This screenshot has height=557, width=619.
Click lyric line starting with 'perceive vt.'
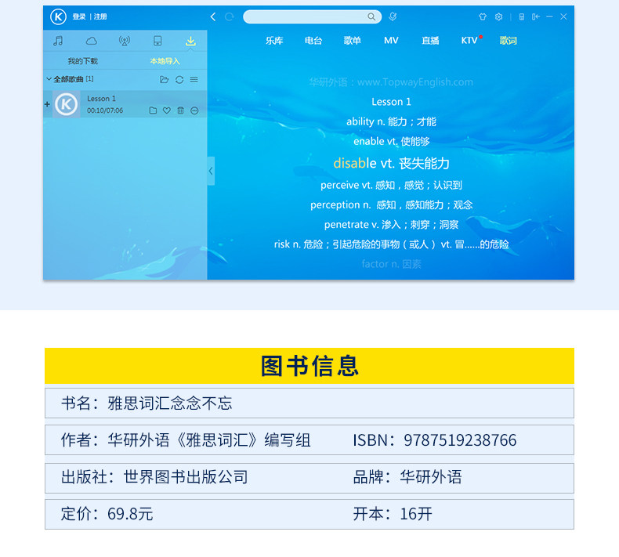coord(391,185)
